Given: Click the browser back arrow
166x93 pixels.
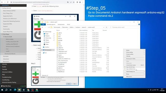Looking at the screenshot, I should pyautogui.click(x=2, y=2).
